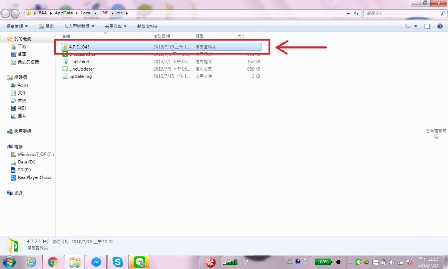Expand the arrow after AppData breadcrumb

77,13
